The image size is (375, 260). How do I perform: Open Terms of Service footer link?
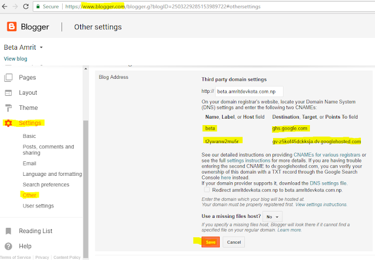click(15, 258)
